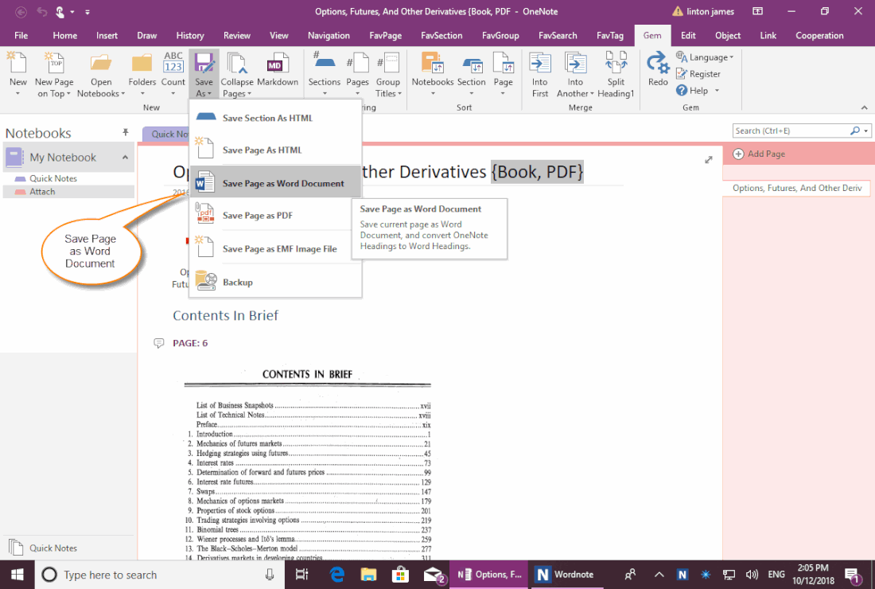Choose Save Page As HTML
The image size is (875, 589).
[x=276, y=150]
